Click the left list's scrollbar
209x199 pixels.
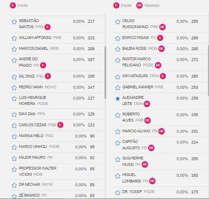pos(105,71)
